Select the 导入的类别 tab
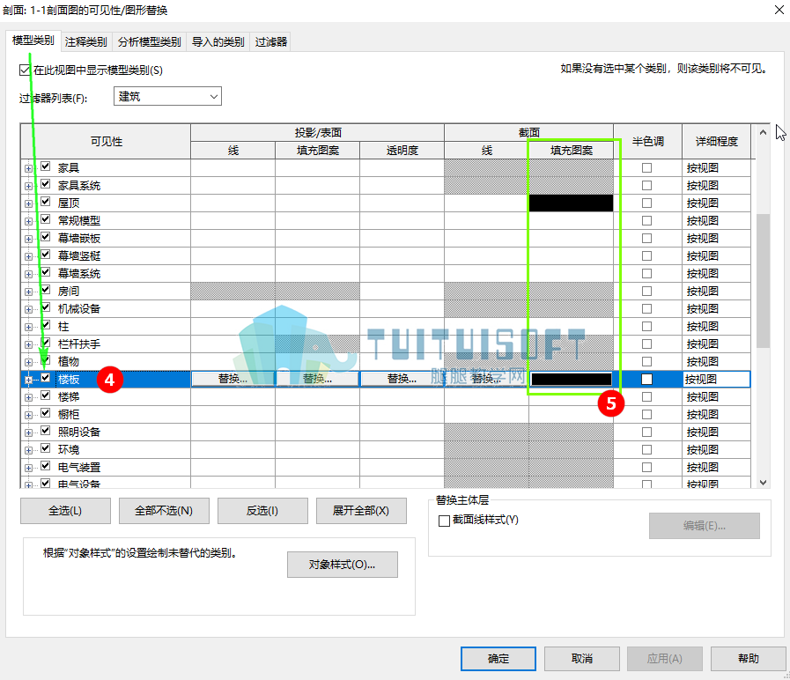Viewport: 790px width, 680px height. tap(218, 41)
